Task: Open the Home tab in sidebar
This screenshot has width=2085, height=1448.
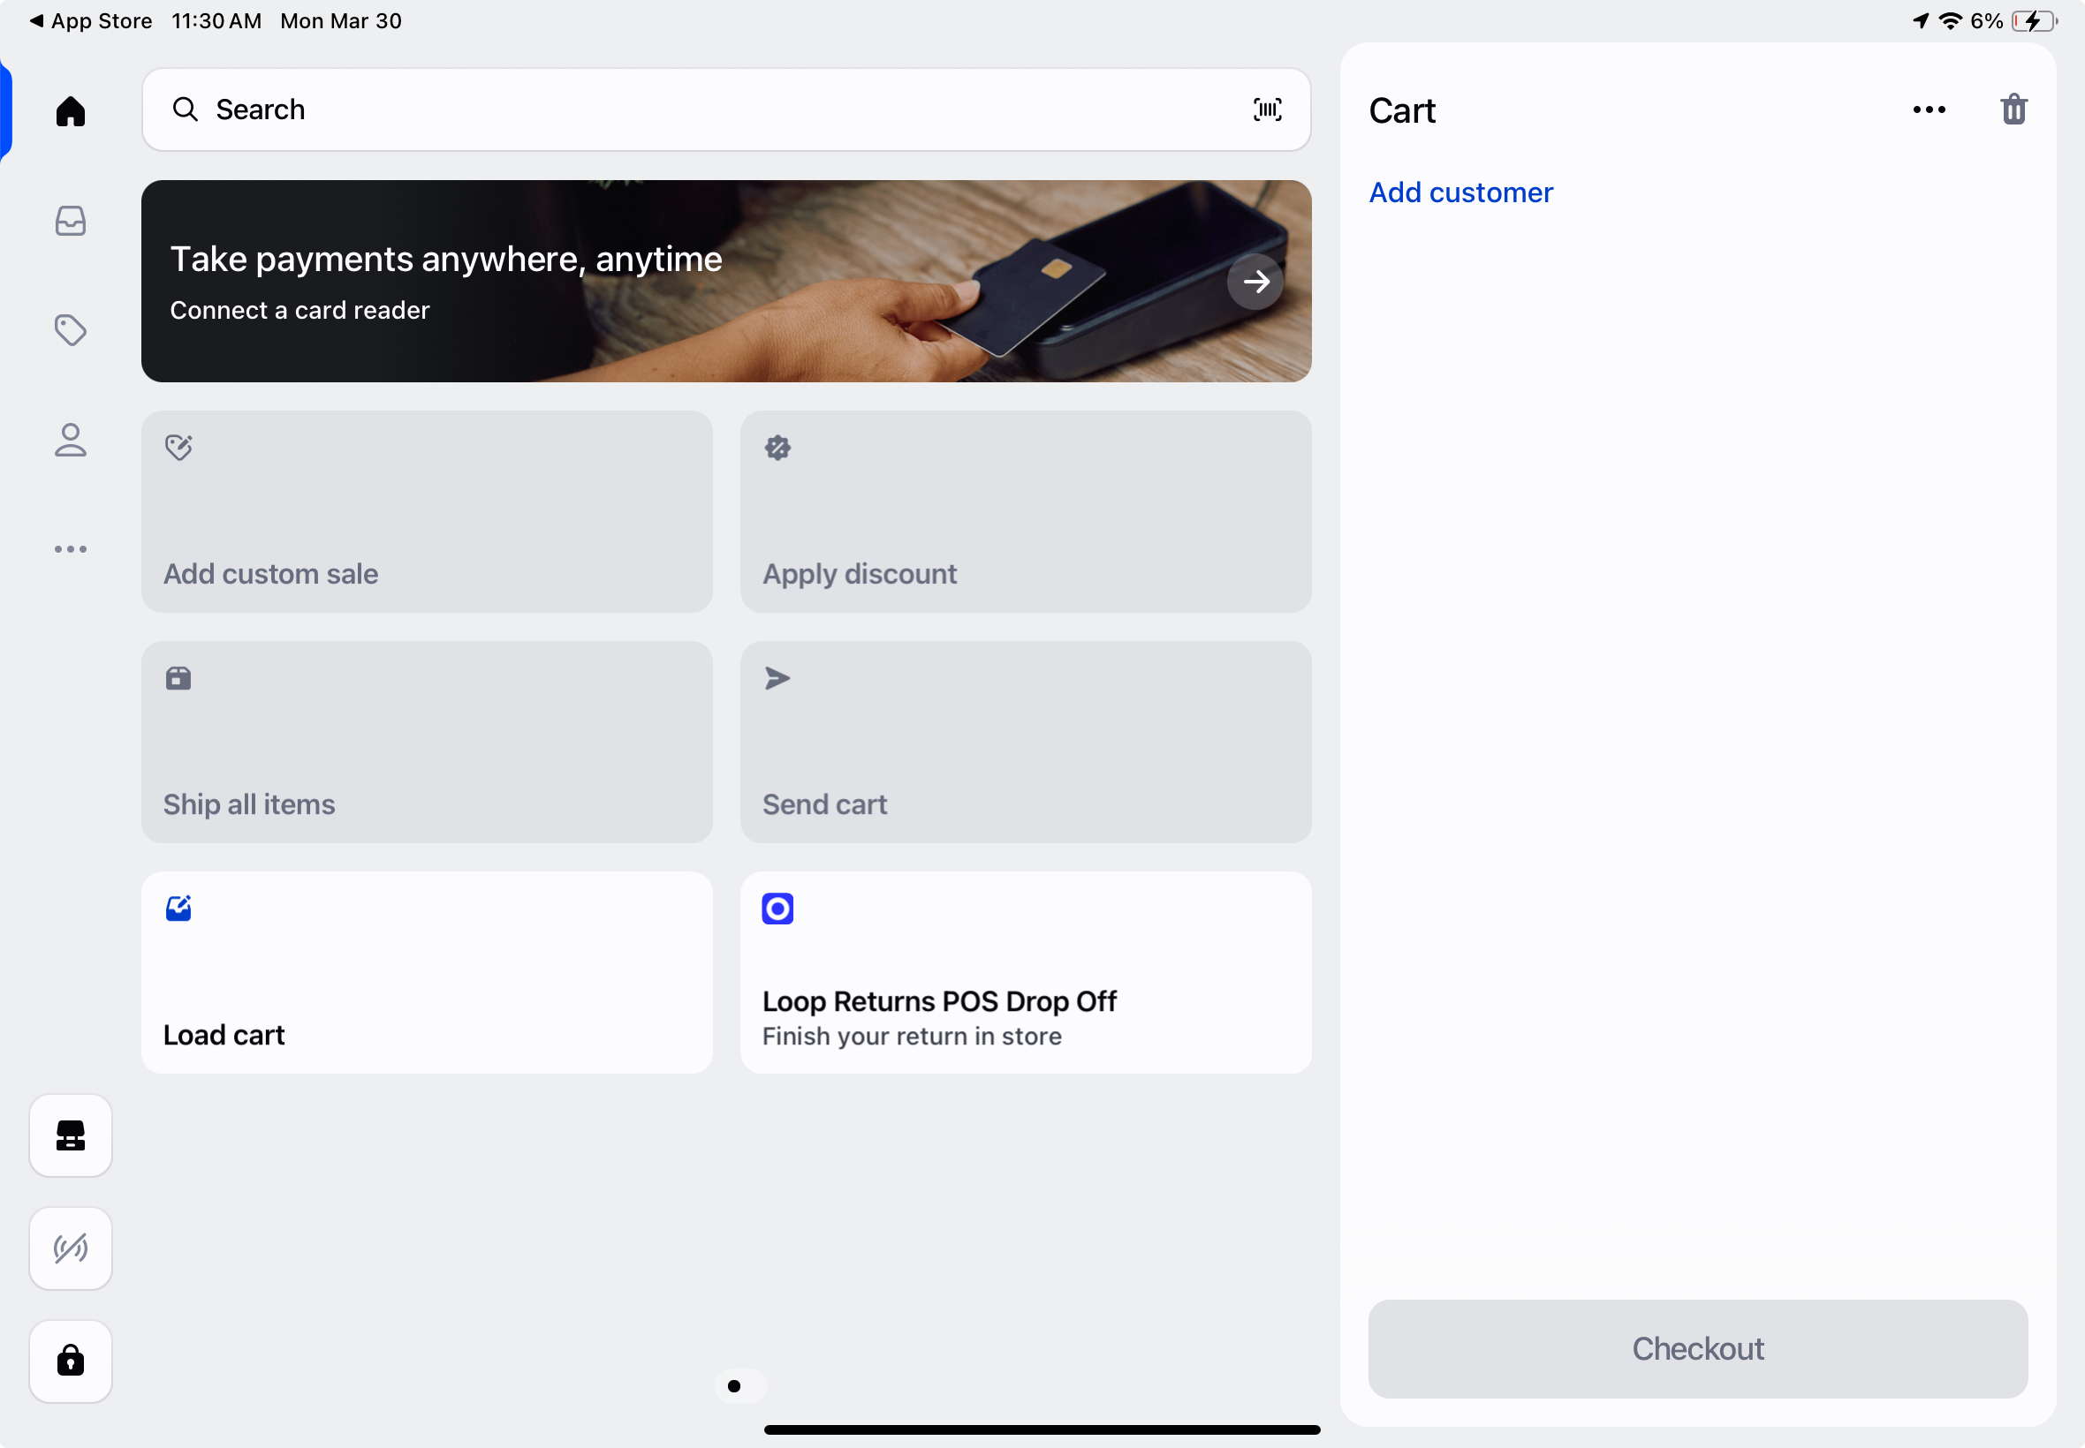Action: (x=70, y=110)
